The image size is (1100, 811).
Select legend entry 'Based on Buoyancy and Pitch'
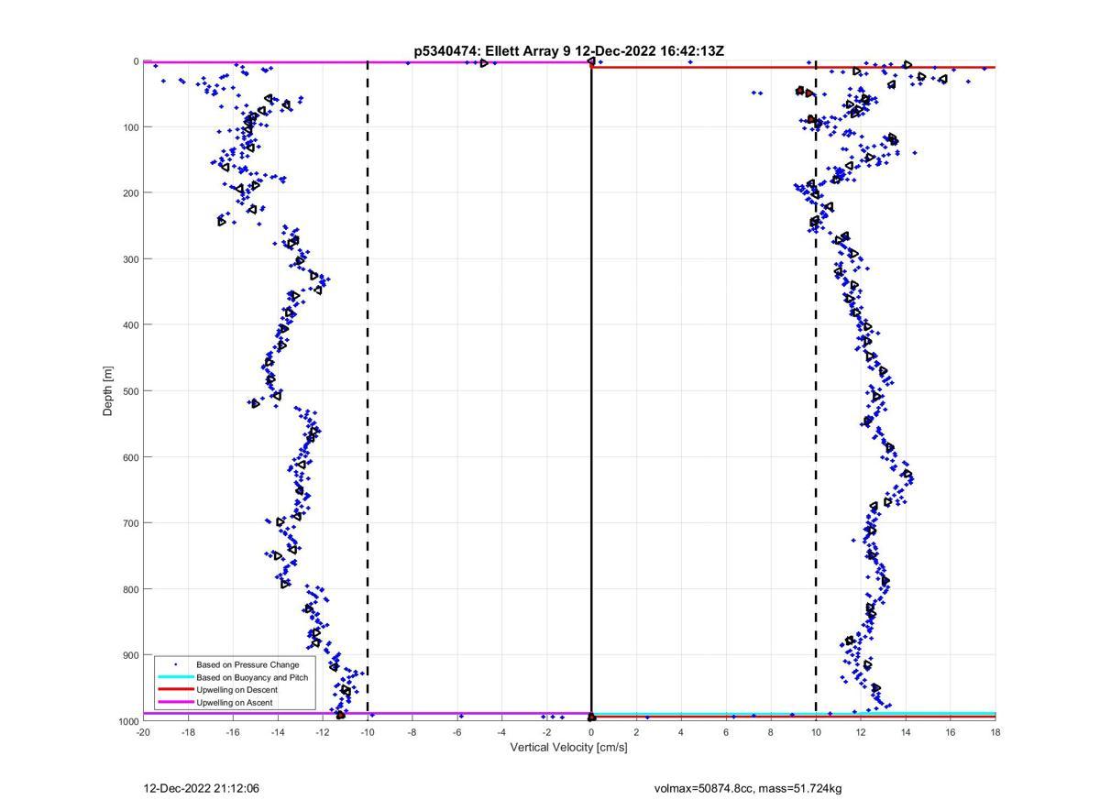[x=252, y=677]
